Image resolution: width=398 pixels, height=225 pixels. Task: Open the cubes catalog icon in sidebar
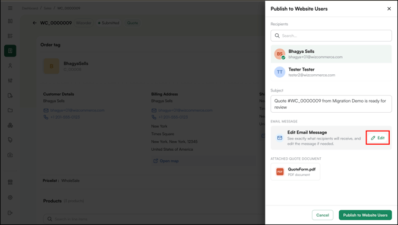[x=10, y=125]
